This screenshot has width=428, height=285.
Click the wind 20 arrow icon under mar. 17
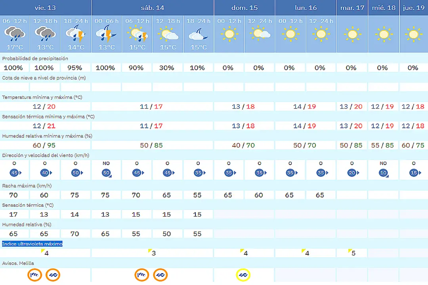click(353, 173)
